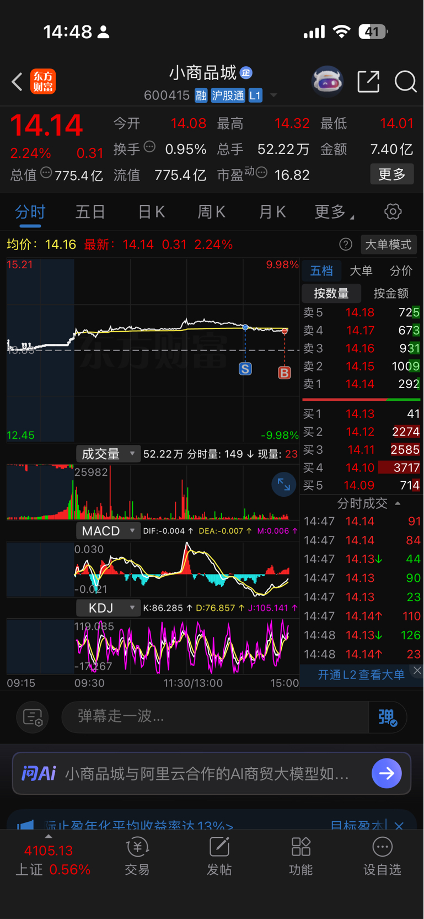Expand the 更多 chart period dropdown
The width and height of the screenshot is (424, 919).
click(334, 212)
